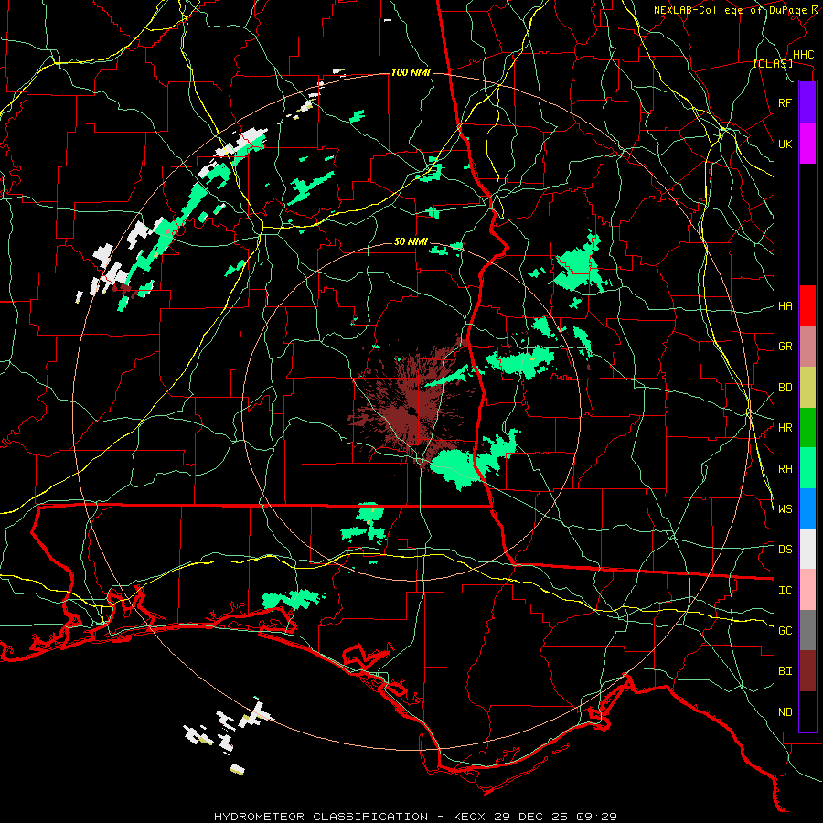The width and height of the screenshot is (823, 823).
Task: Click the dry snow echoes offshore southwest
Action: pyautogui.click(x=229, y=735)
